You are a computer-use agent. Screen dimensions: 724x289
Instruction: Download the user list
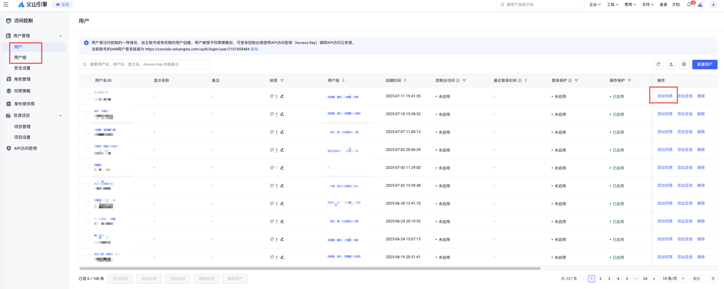671,64
